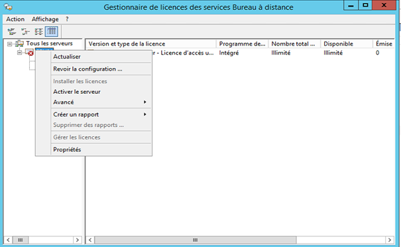Collapse the non-activated server tree node
This screenshot has height=247, width=401.
pos(19,53)
